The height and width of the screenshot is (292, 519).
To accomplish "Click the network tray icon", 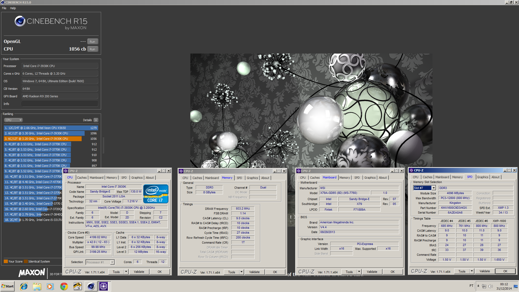I will [484, 286].
